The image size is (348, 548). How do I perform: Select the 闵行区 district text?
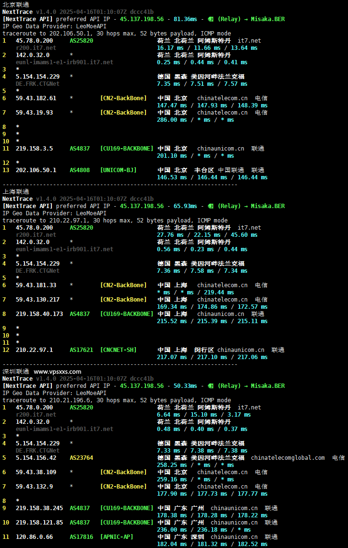pos(204,350)
